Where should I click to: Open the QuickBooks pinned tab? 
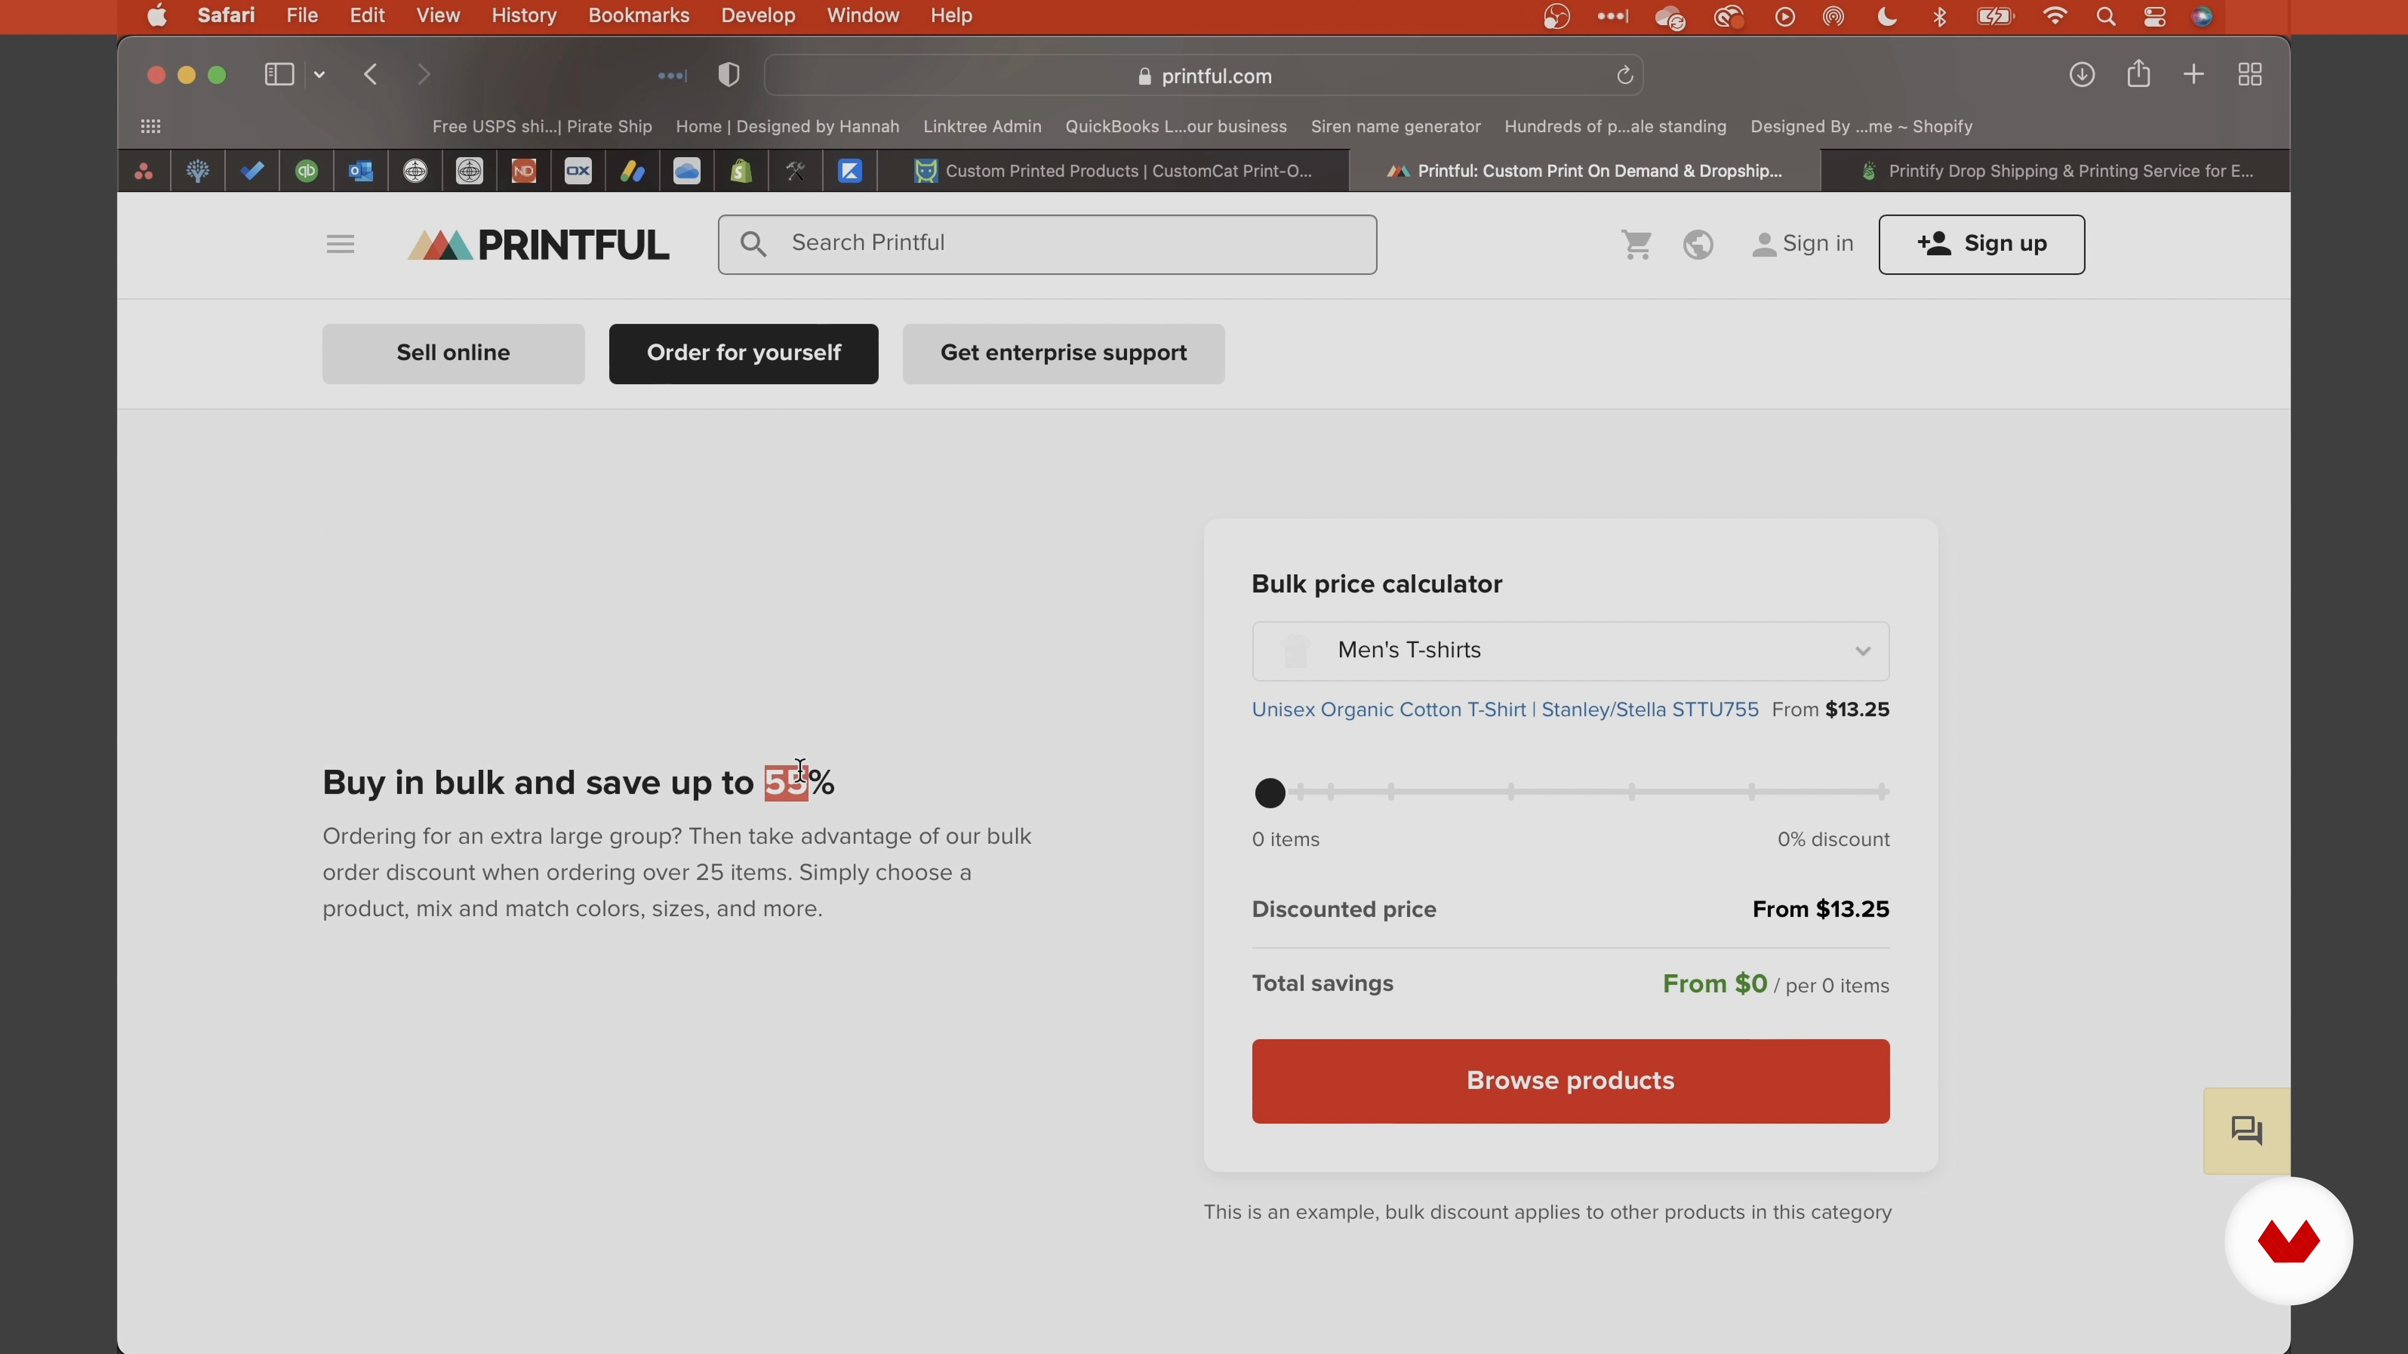point(307,171)
